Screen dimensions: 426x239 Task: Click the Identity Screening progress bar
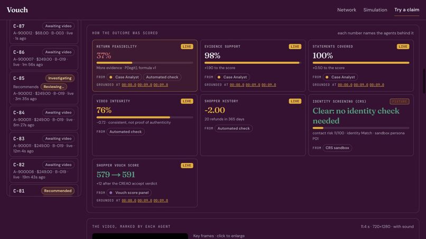click(x=361, y=128)
